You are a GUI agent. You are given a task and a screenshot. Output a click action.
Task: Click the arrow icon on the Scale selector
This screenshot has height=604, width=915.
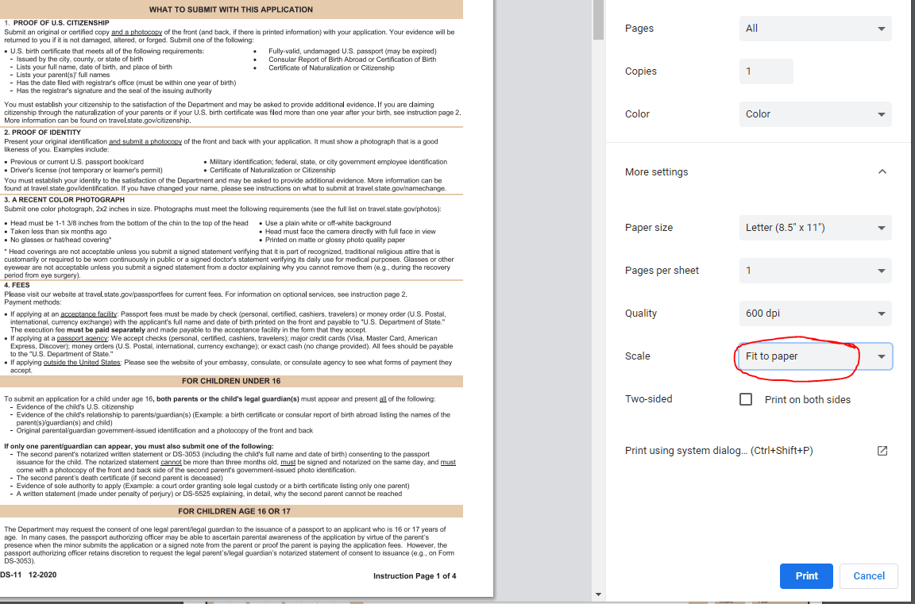pos(881,356)
